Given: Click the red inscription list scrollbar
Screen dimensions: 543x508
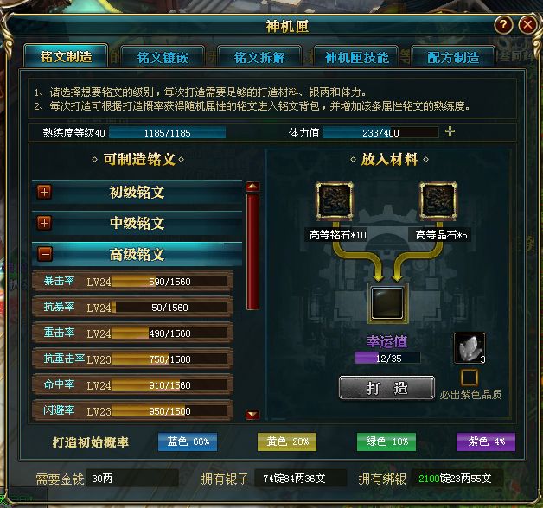Looking at the screenshot, I should (x=252, y=252).
